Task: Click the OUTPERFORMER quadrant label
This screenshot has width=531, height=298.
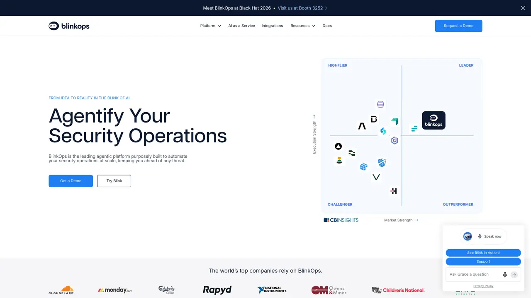Action: (x=458, y=204)
